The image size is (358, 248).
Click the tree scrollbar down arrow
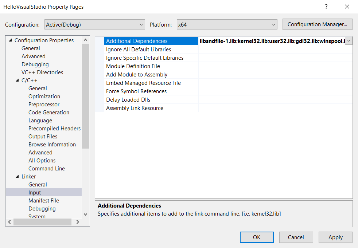[86, 214]
